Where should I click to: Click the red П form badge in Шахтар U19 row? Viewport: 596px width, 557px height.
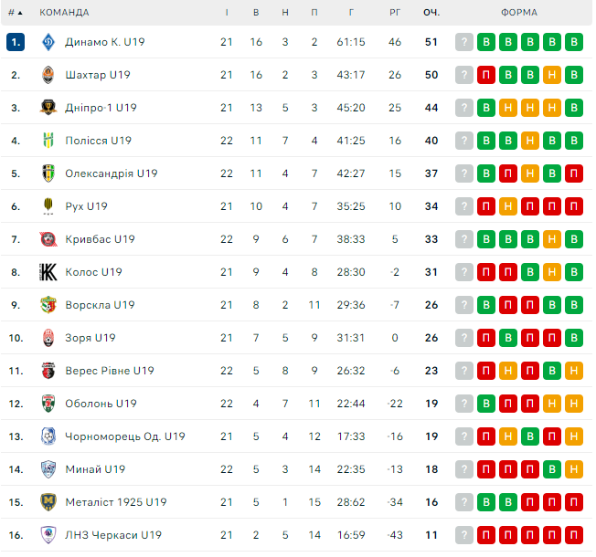(486, 75)
